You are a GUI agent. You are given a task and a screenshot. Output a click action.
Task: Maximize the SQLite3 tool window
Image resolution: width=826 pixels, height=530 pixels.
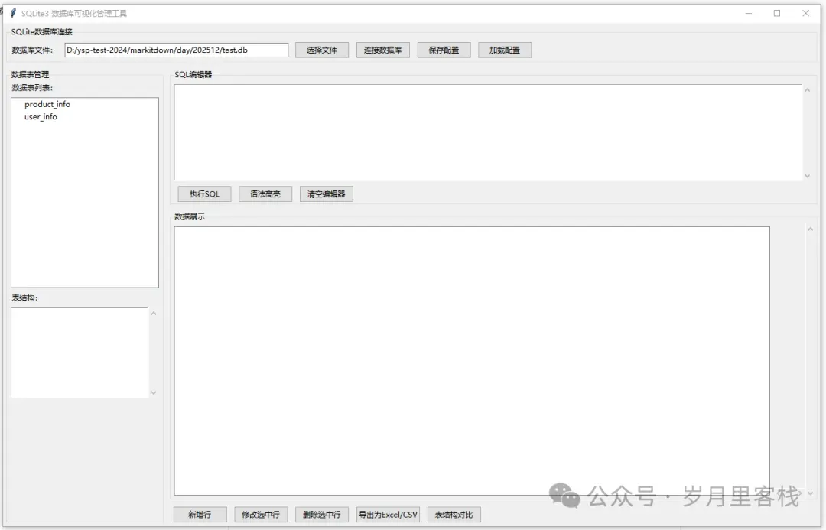(x=777, y=13)
